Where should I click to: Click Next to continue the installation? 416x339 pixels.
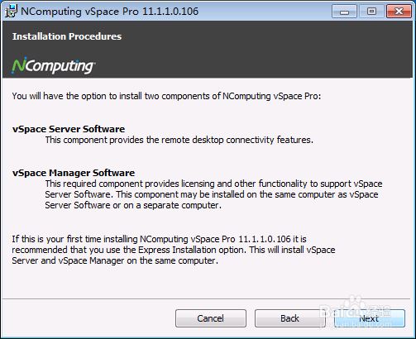(370, 318)
